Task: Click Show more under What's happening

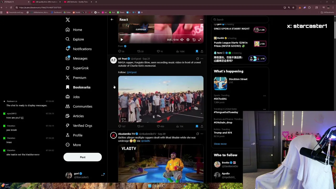Action: (x=220, y=144)
